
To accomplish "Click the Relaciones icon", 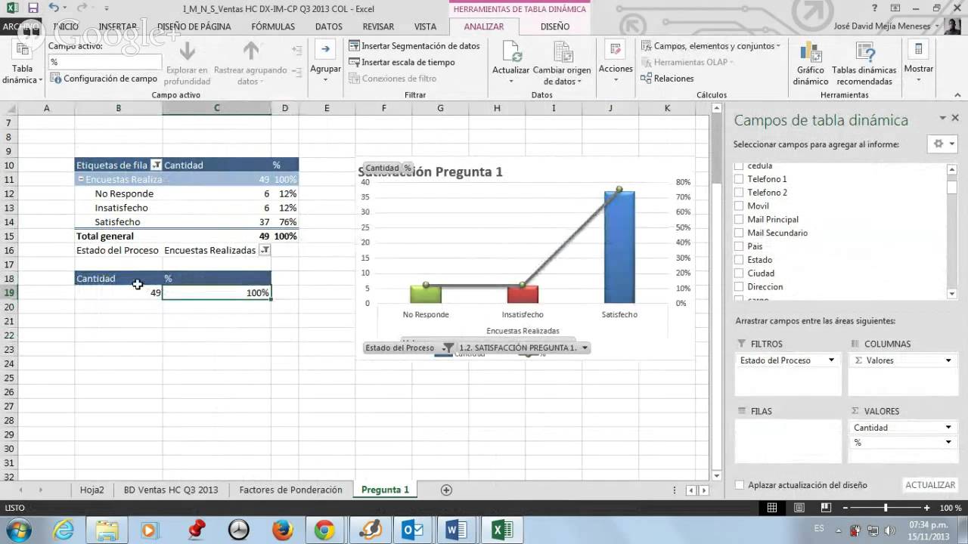I will (646, 79).
